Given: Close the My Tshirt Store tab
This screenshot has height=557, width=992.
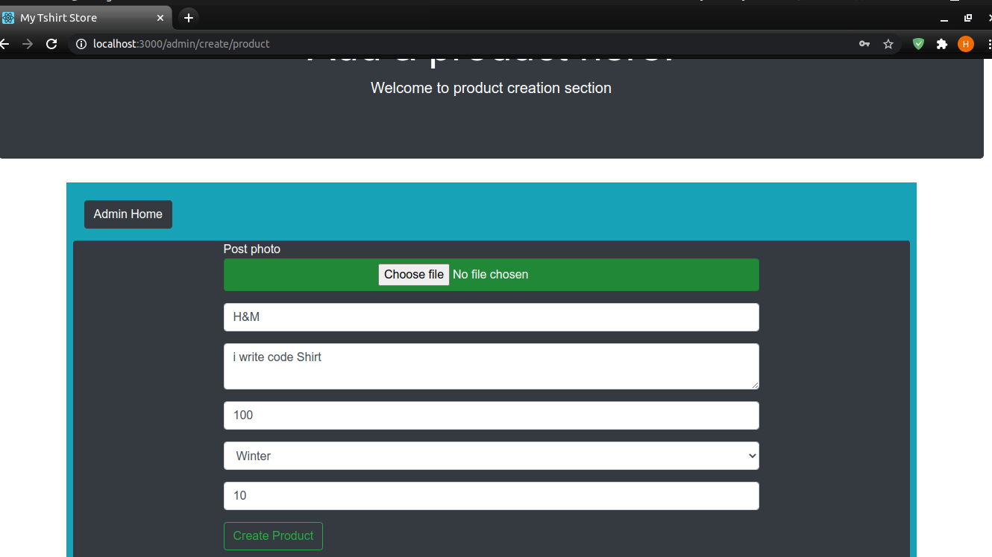Looking at the screenshot, I should click(x=160, y=18).
